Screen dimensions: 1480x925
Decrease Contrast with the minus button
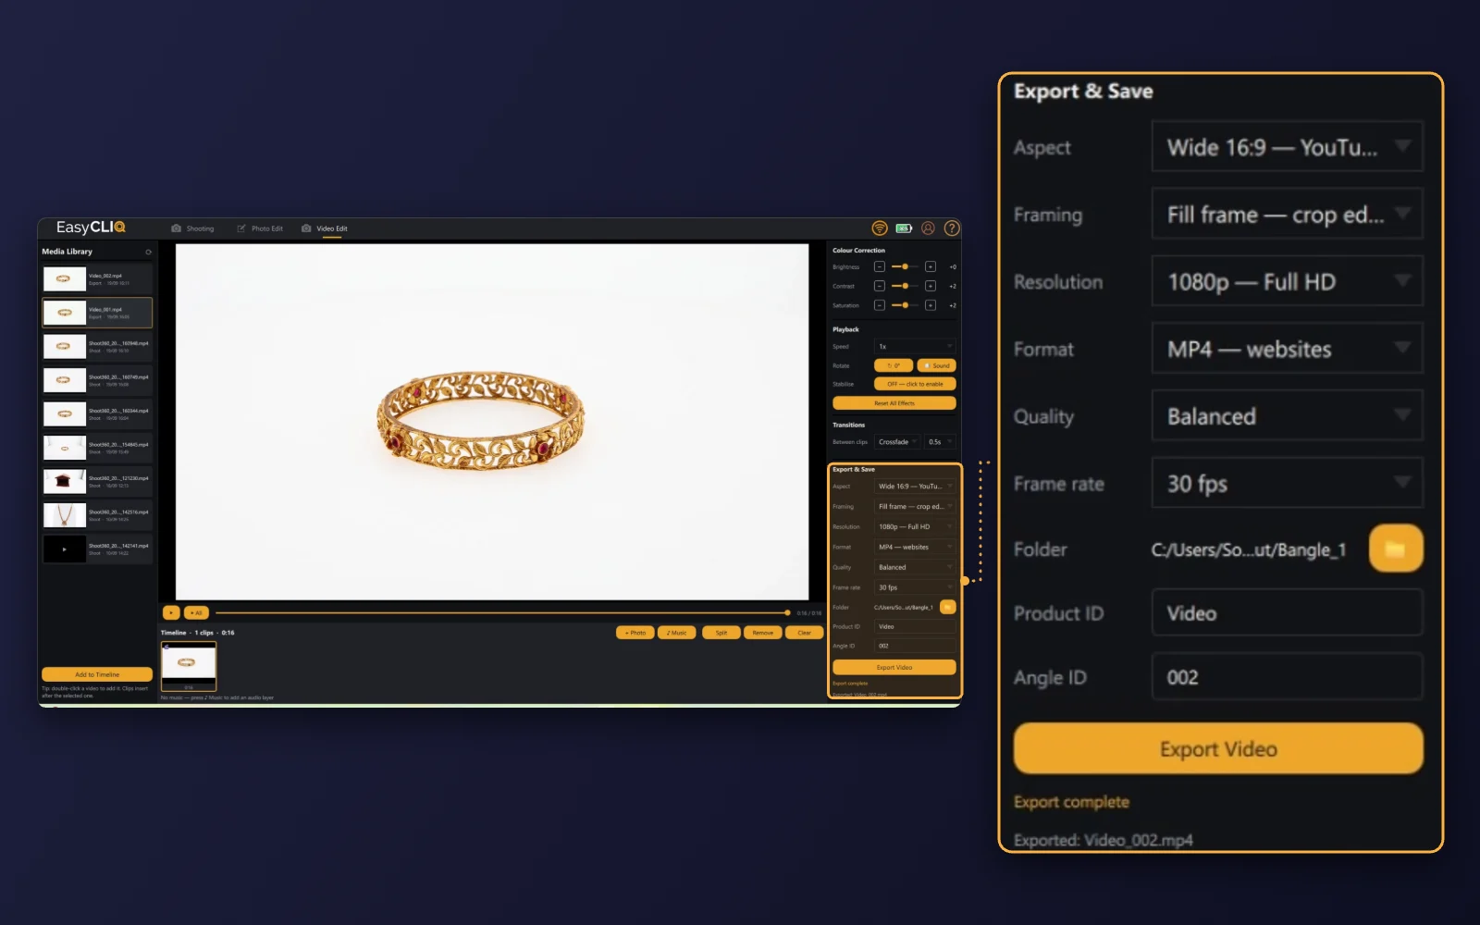pos(880,286)
